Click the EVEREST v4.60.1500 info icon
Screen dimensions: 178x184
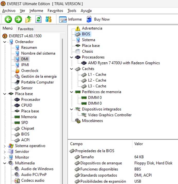5,36
